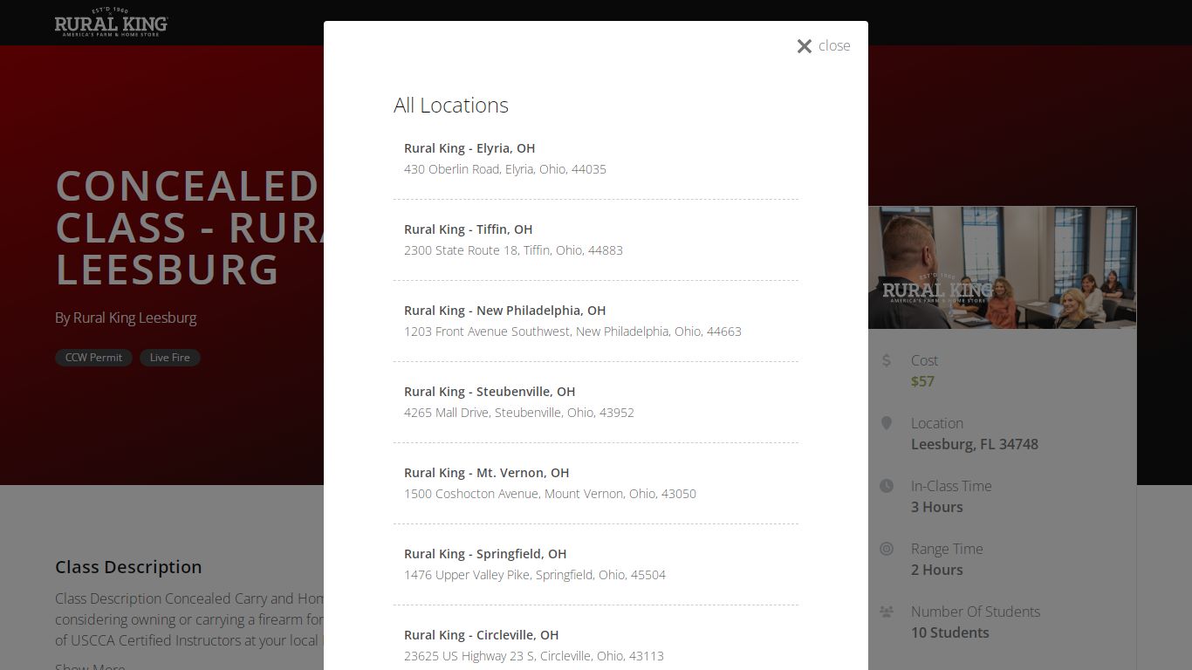Click address 430 Oberlin Road, Elyria
Viewport: 1192px width, 670px height.
click(504, 169)
